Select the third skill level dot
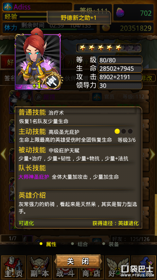The width and height of the screenshot is (157, 280). pos(130,131)
